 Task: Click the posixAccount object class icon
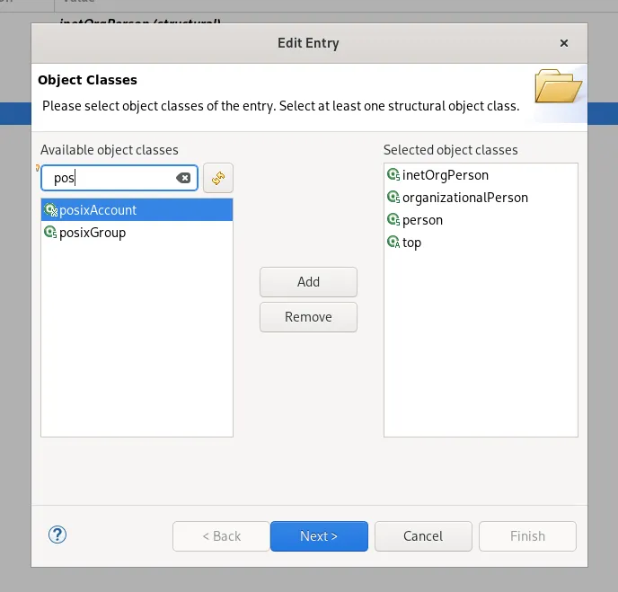[x=51, y=210]
